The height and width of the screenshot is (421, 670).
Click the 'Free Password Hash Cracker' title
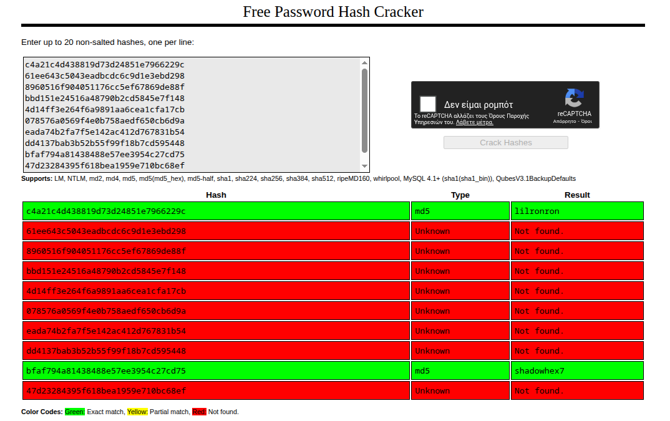[333, 12]
